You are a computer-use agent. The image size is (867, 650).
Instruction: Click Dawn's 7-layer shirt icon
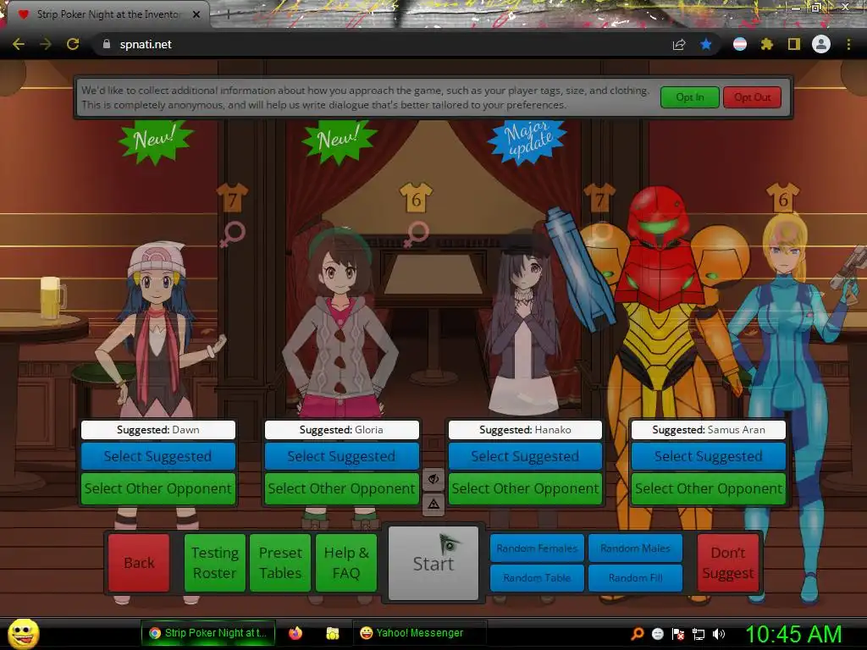(232, 198)
